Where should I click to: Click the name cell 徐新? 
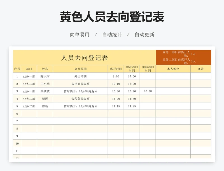(x=45, y=106)
